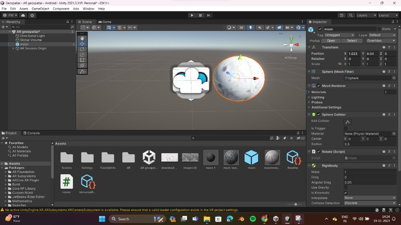
Task: Toggle scene audio icon
Action: coord(259,28)
